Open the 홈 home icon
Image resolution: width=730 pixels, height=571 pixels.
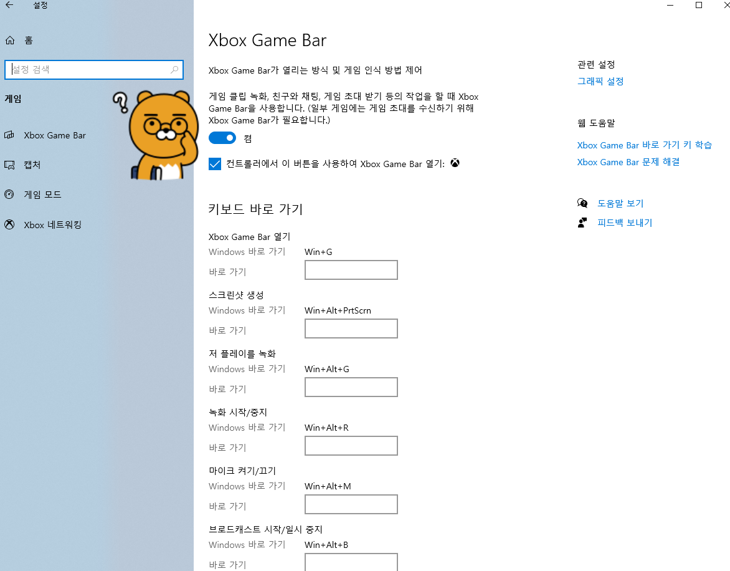click(x=10, y=41)
